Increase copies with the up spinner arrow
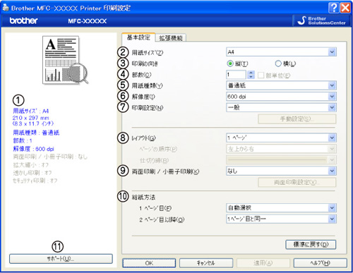 point(251,73)
